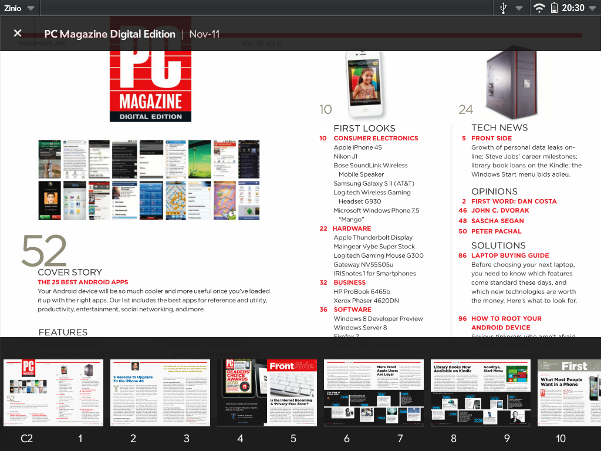Viewport: 601px width, 451px height.
Task: Open the Library Books on Kindle spread thumbnail
Action: (x=481, y=393)
